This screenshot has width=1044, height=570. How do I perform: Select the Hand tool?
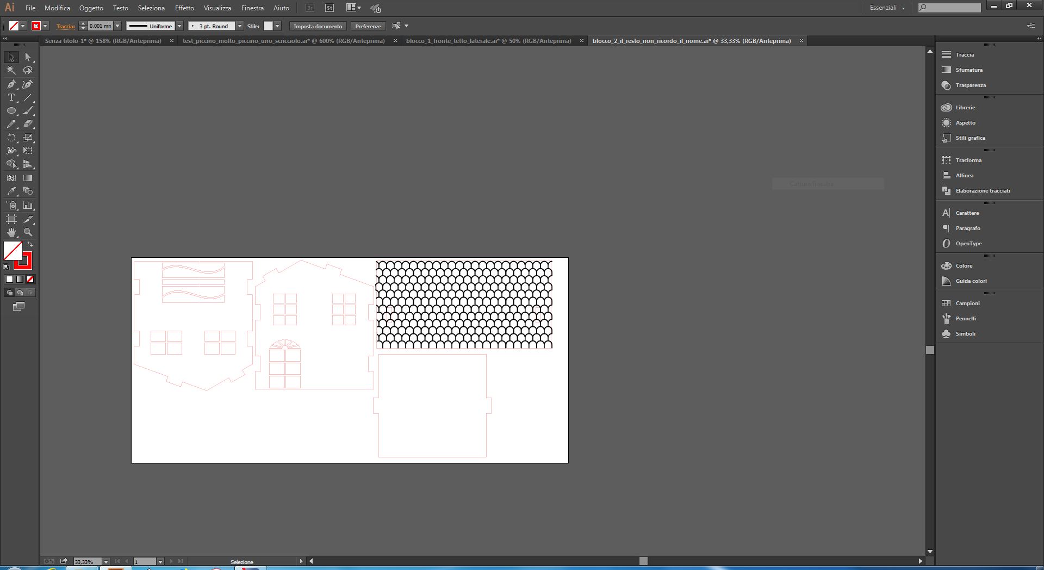pyautogui.click(x=11, y=232)
